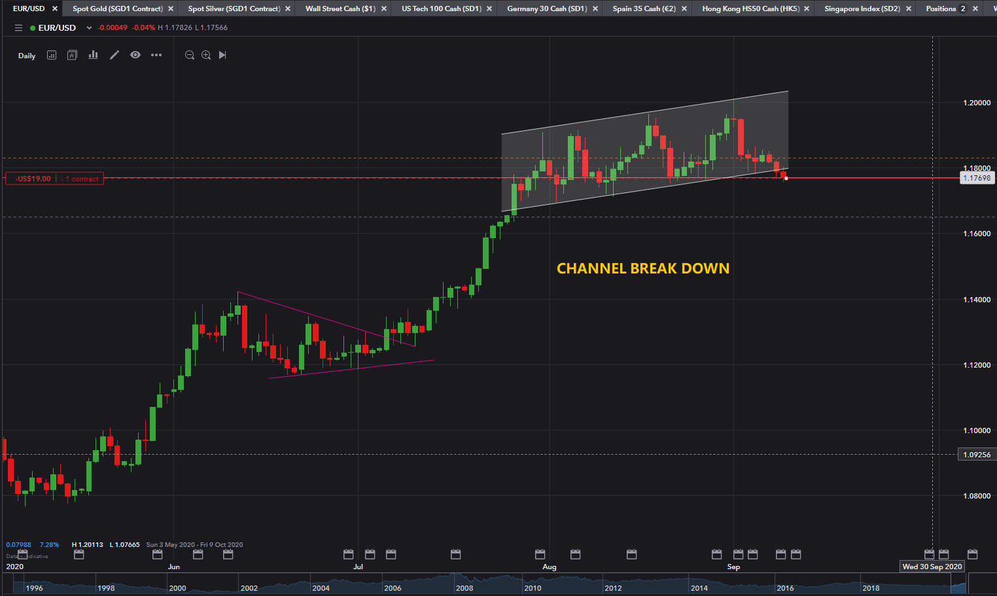Zoom out the chart

190,55
